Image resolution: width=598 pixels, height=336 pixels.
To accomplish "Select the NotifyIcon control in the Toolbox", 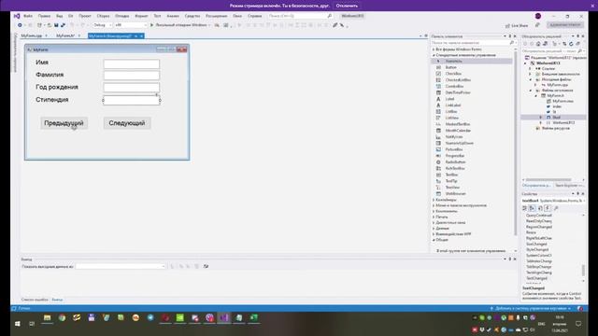I will 471,137.
